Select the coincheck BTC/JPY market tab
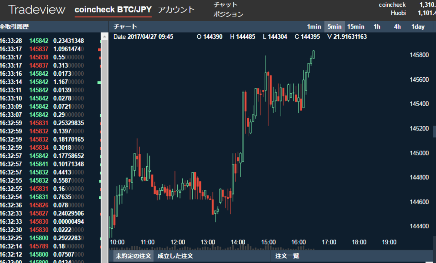 [113, 10]
